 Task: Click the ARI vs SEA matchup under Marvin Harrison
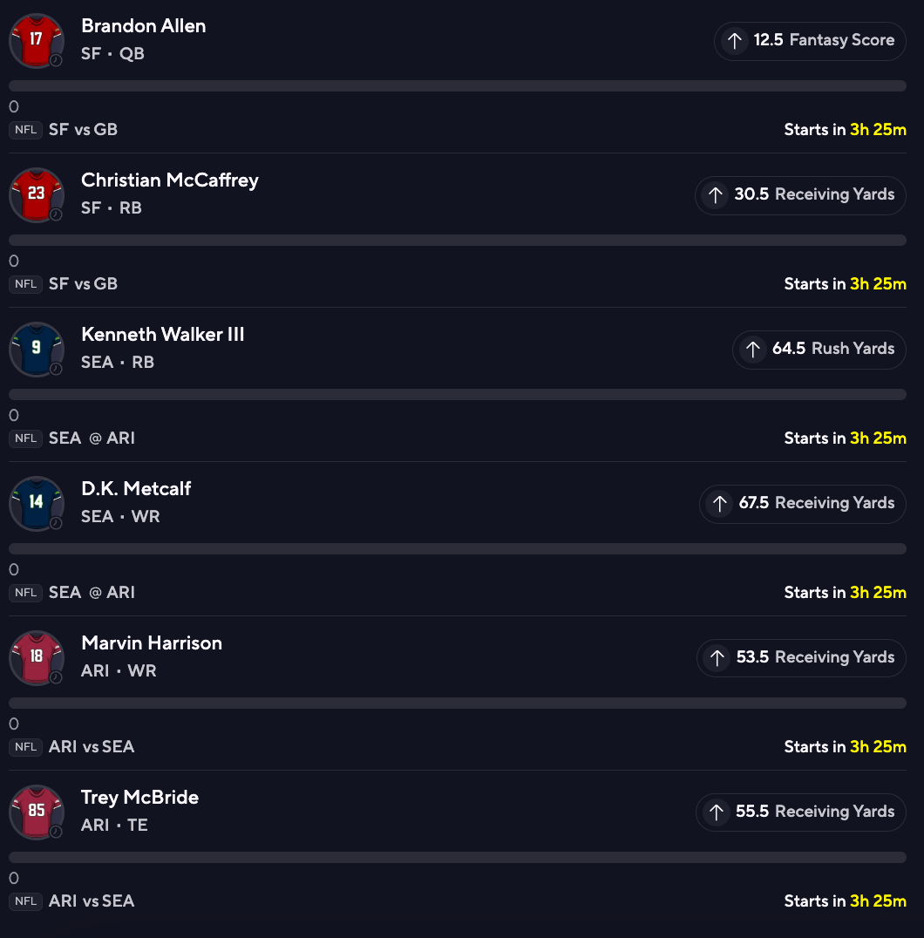(x=92, y=747)
